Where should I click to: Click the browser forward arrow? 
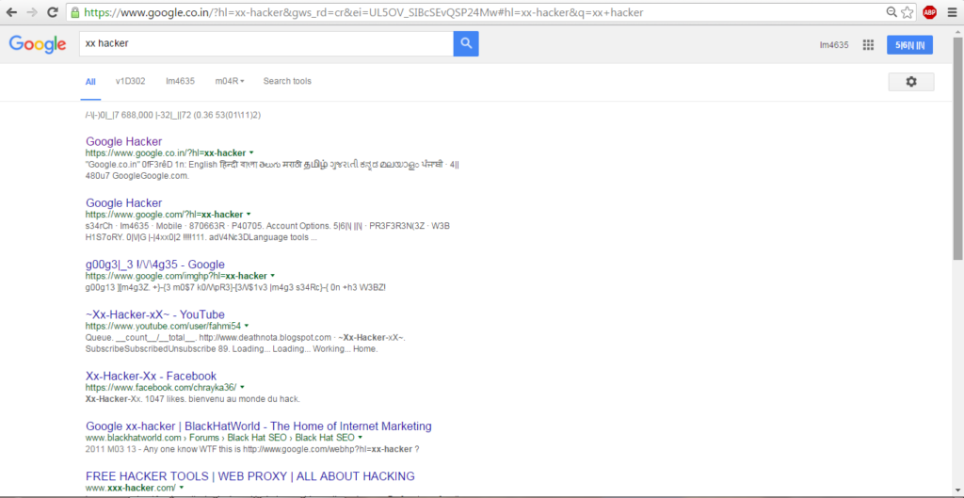point(32,11)
